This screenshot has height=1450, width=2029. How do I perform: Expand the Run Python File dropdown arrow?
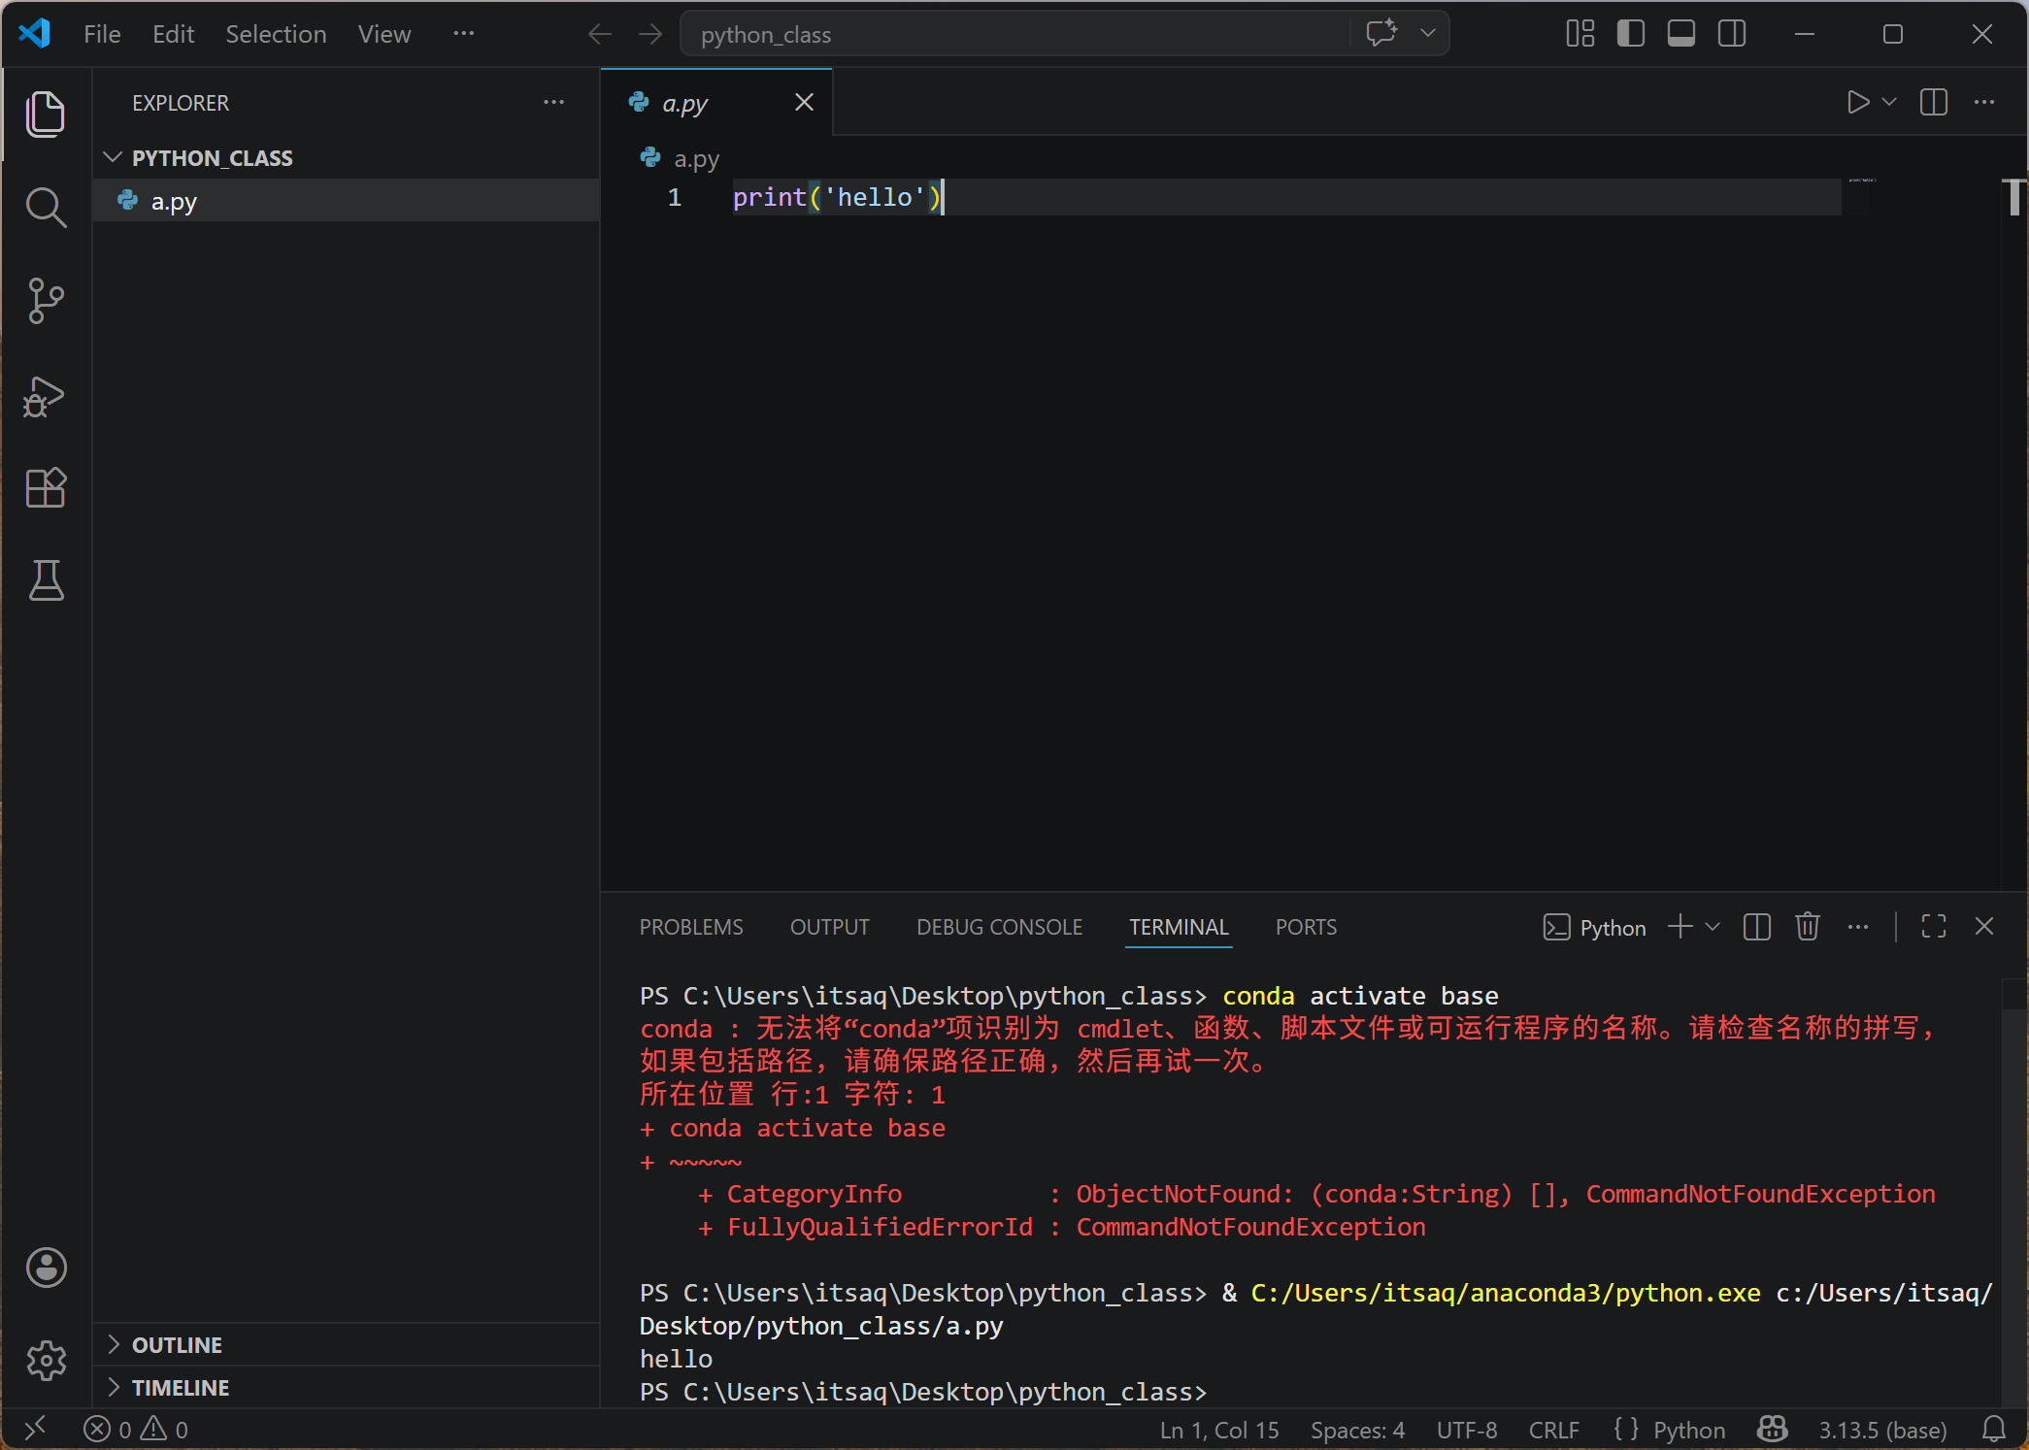pos(1889,102)
